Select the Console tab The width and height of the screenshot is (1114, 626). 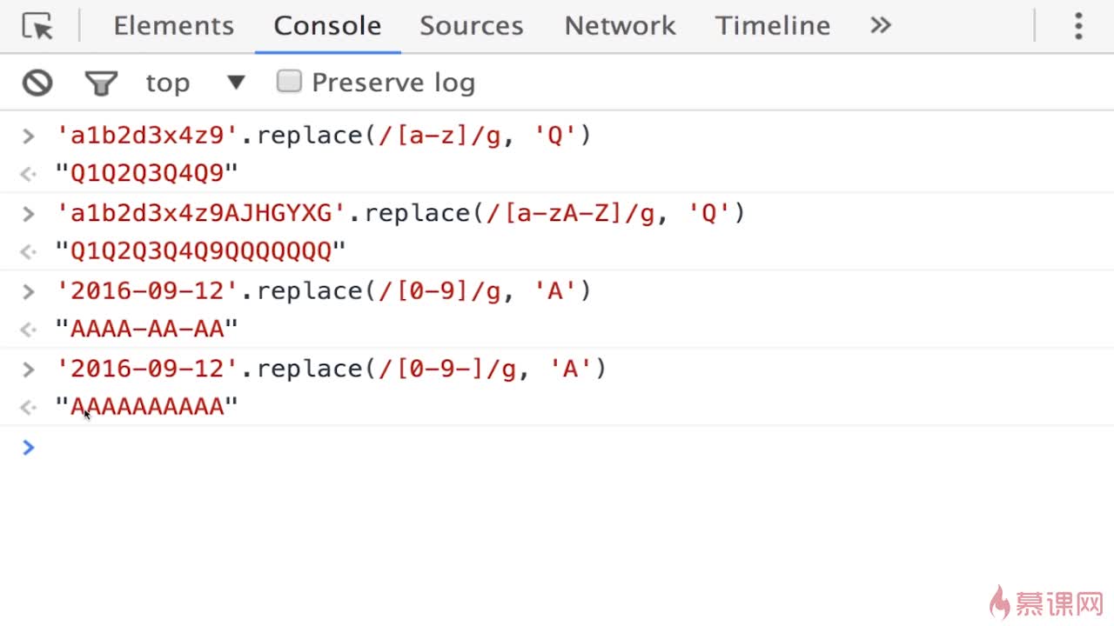coord(327,26)
